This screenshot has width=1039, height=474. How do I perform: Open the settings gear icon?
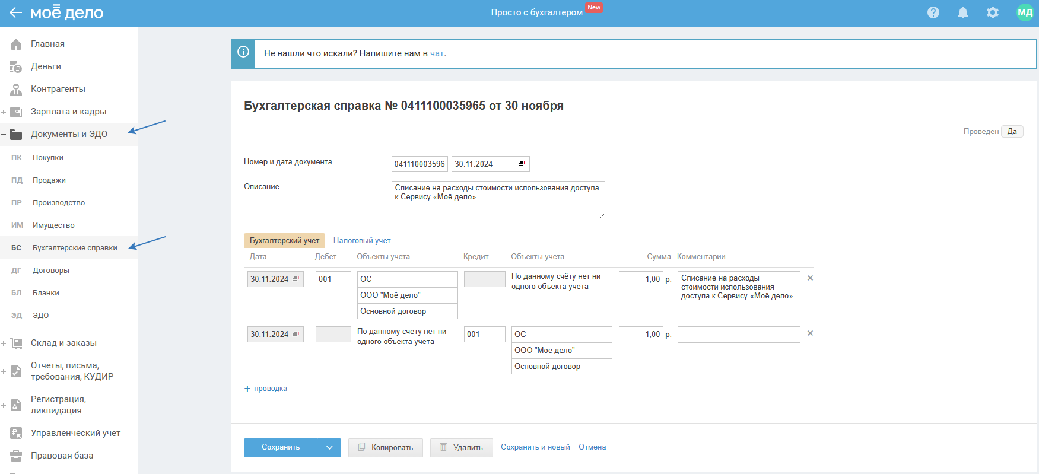[x=993, y=12]
